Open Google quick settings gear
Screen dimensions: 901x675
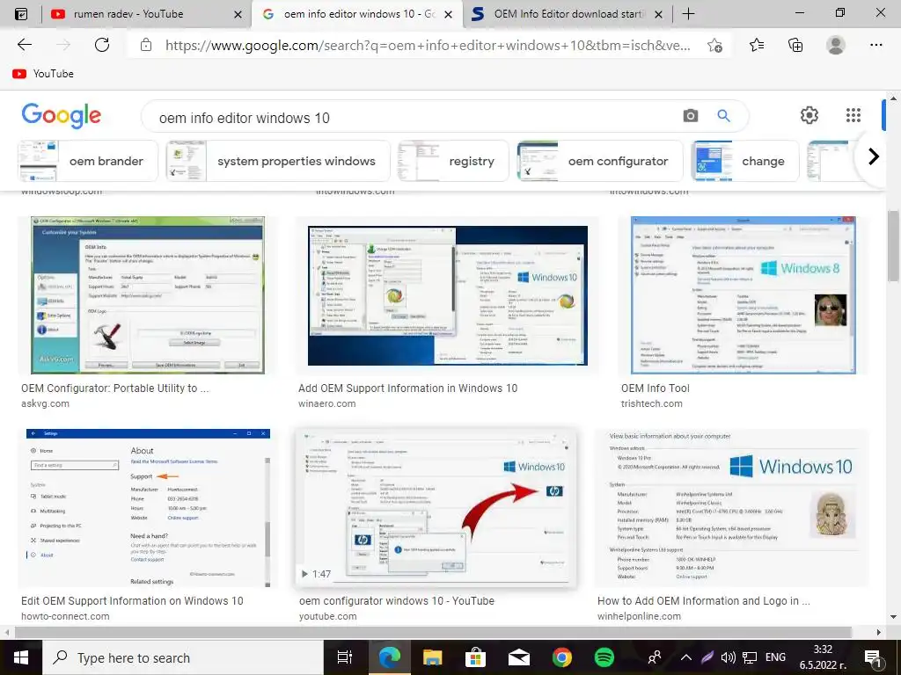(x=809, y=115)
